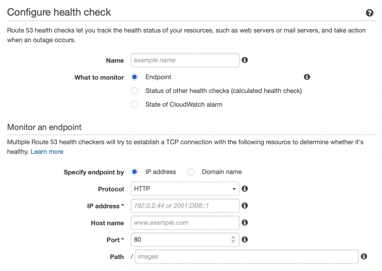Viewport: 382px width, 271px height.
Task: Choose Domain name radio option
Action: (191, 172)
